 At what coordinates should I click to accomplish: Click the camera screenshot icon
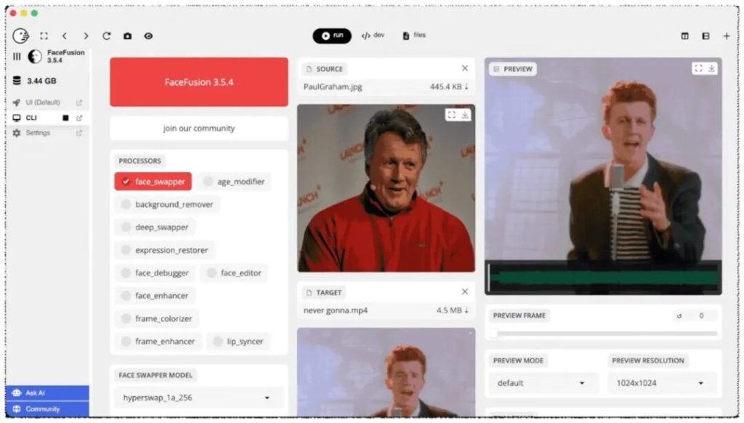pyautogui.click(x=128, y=36)
